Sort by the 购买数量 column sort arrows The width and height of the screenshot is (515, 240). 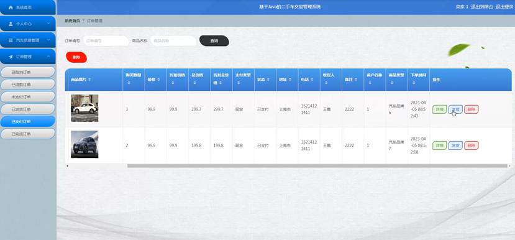129,83
